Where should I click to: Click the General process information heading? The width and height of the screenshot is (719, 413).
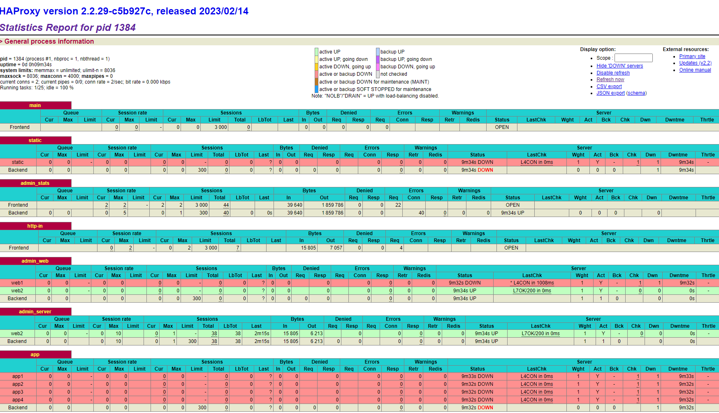pyautogui.click(x=49, y=41)
